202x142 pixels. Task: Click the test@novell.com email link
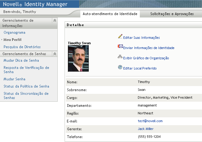pos(150,121)
